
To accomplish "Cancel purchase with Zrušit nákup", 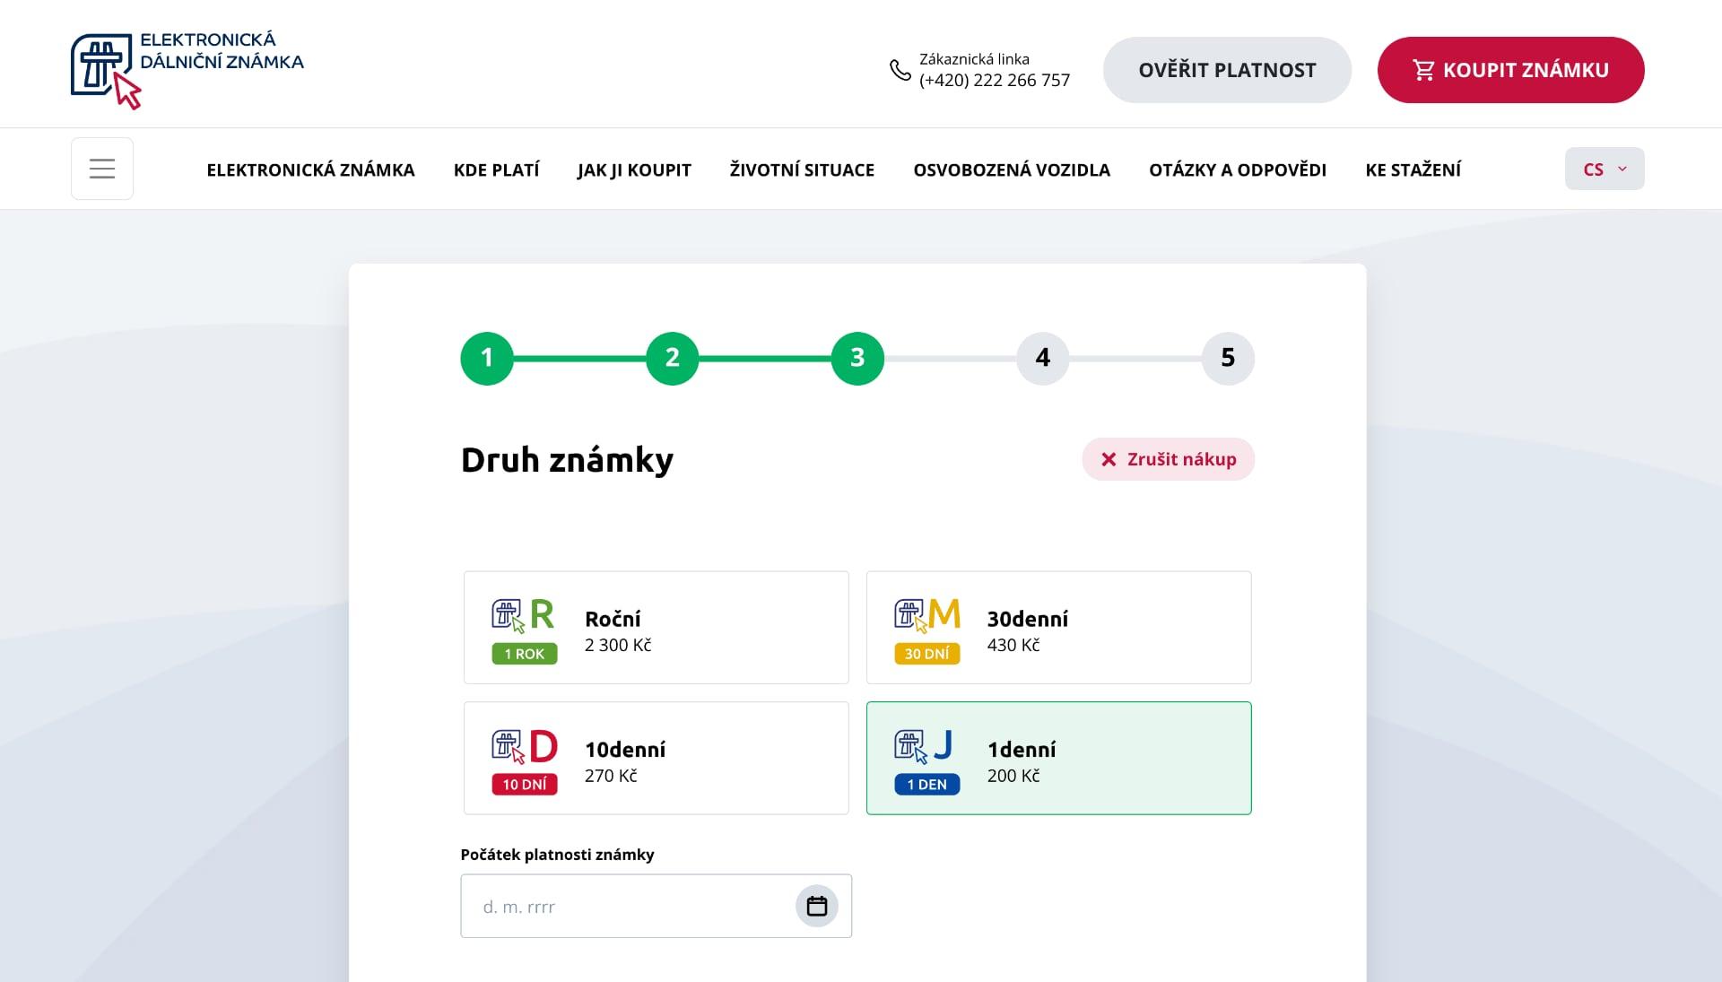I will (1168, 459).
